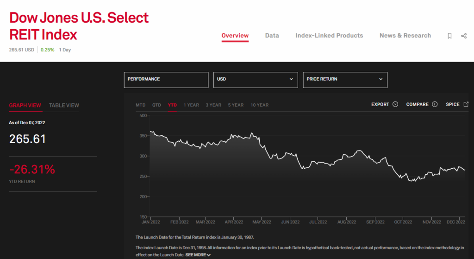Screen dimensions: 474x259
Task: Switch to Graph View
Action: 25,105
